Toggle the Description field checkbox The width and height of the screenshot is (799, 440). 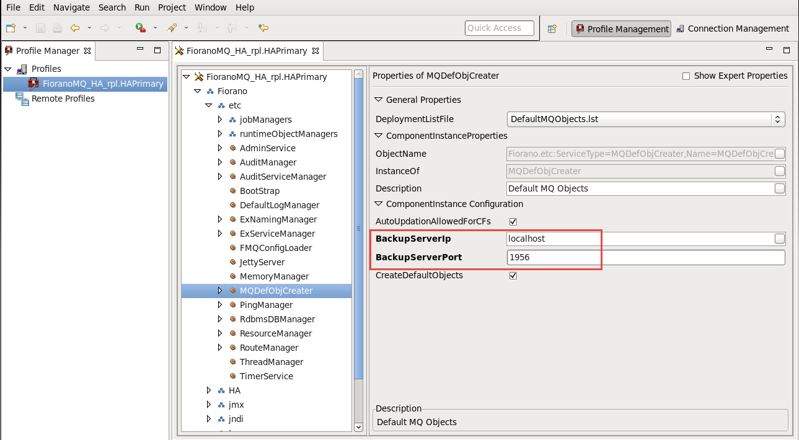point(780,188)
